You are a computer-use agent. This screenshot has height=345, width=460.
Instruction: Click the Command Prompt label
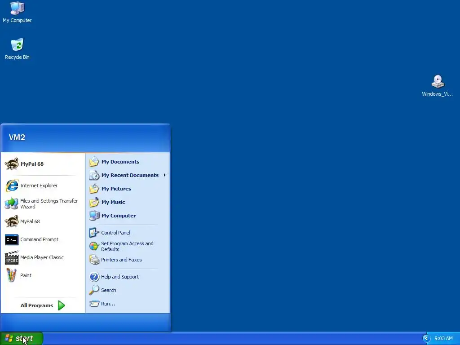40,239
